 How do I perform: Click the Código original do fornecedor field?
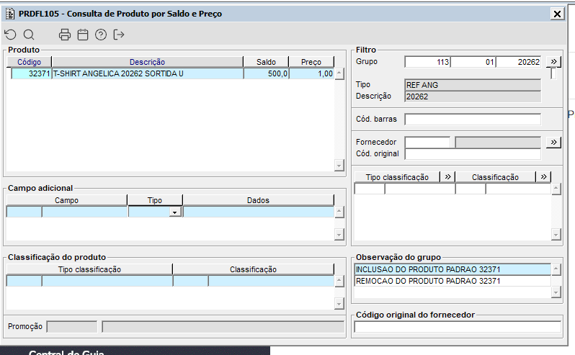(458, 327)
